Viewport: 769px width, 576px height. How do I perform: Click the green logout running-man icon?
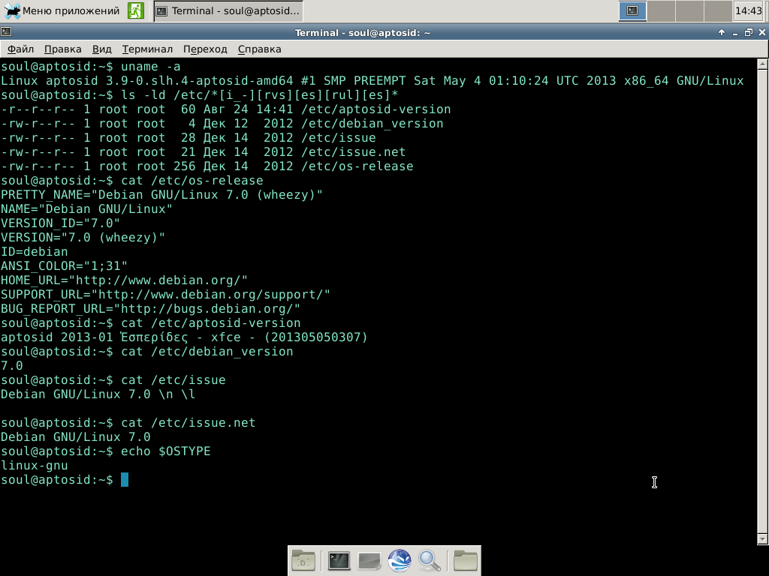pyautogui.click(x=136, y=10)
